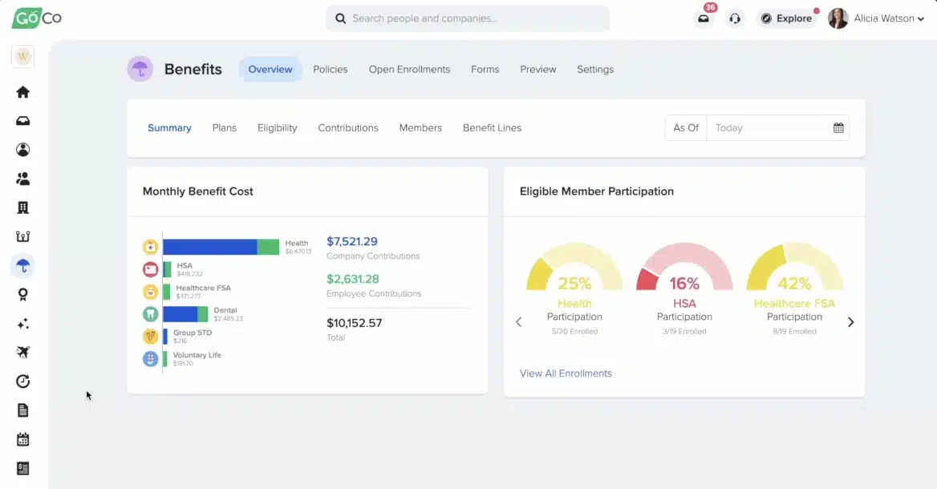Open the profile person sidebar icon
Viewport: 937px width, 489px height.
(22, 150)
